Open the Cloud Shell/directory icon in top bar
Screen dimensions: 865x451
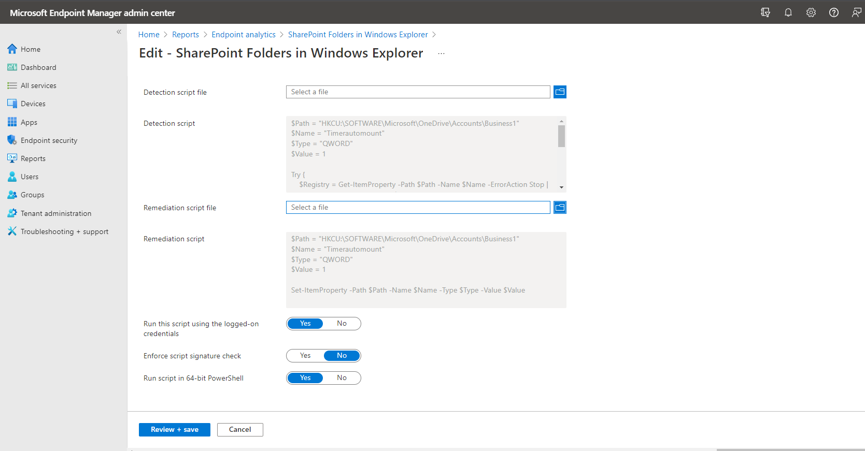coord(765,12)
